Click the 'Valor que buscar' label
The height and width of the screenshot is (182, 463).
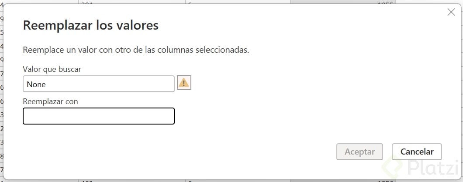tap(52, 69)
